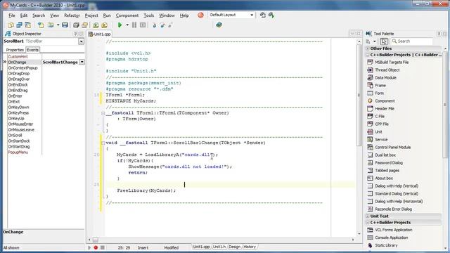Click the Trace Into debug toolbar icon
The image size is (450, 253).
[x=154, y=25]
